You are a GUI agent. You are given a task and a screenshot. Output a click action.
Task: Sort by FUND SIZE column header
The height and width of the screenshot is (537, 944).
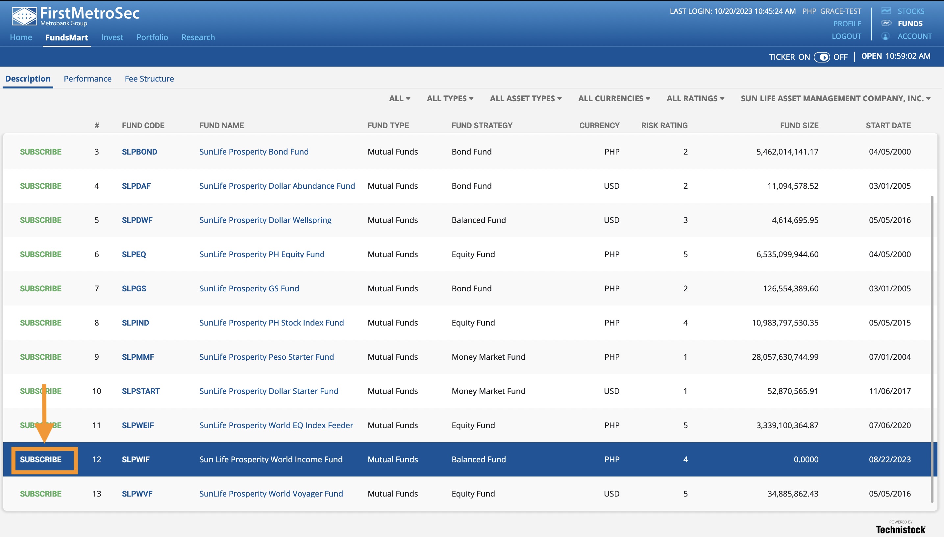coord(799,125)
